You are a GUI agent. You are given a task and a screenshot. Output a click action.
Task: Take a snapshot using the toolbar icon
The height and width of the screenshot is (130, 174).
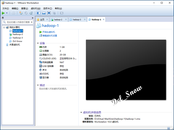tap(21, 13)
